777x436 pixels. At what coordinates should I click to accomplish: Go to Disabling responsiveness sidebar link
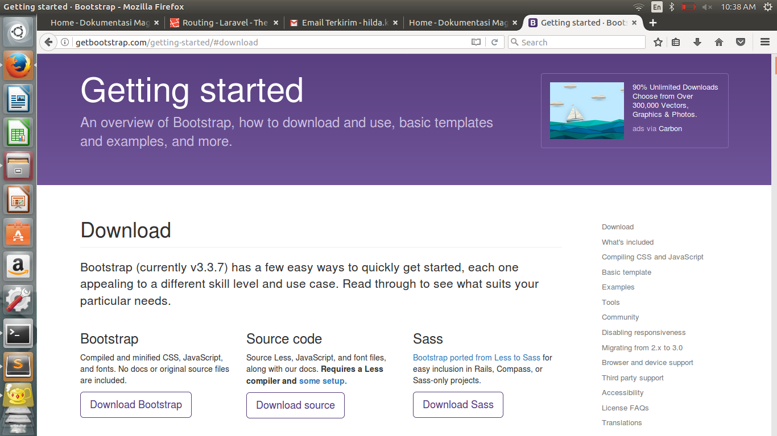pos(644,333)
